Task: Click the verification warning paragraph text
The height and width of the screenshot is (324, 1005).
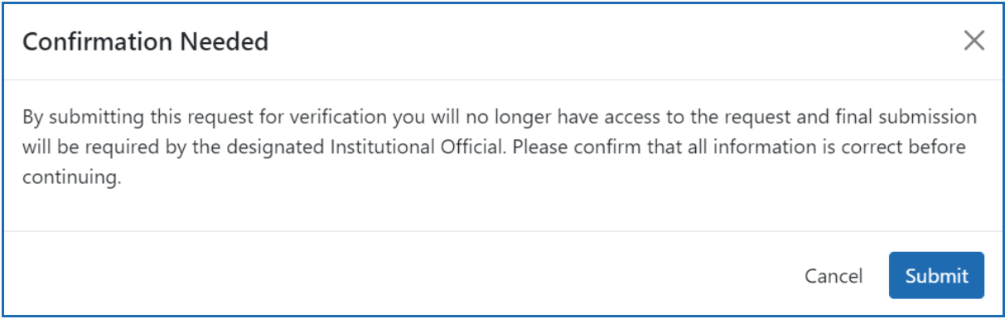Action: tap(500, 147)
